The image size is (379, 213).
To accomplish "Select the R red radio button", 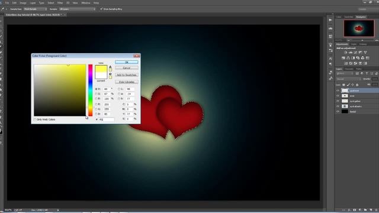I will click(x=96, y=104).
